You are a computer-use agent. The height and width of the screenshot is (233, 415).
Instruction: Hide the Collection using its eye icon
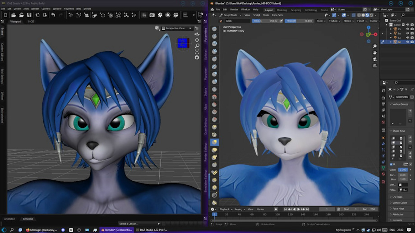click(407, 25)
